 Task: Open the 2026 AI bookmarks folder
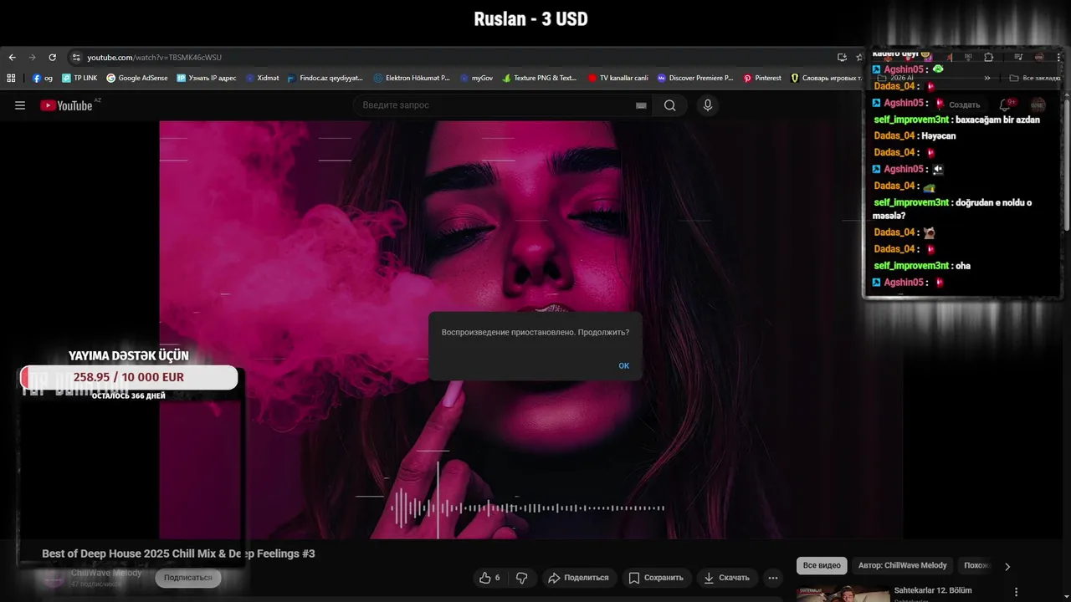coord(894,78)
